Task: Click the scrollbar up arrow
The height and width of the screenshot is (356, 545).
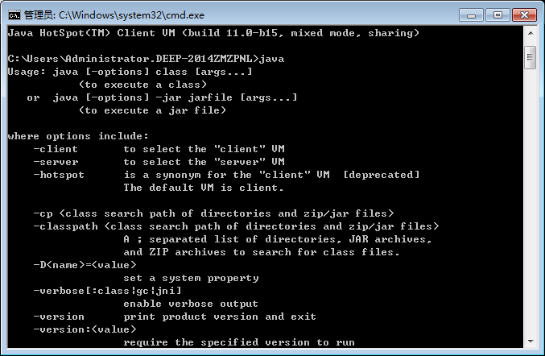Action: tap(531, 33)
